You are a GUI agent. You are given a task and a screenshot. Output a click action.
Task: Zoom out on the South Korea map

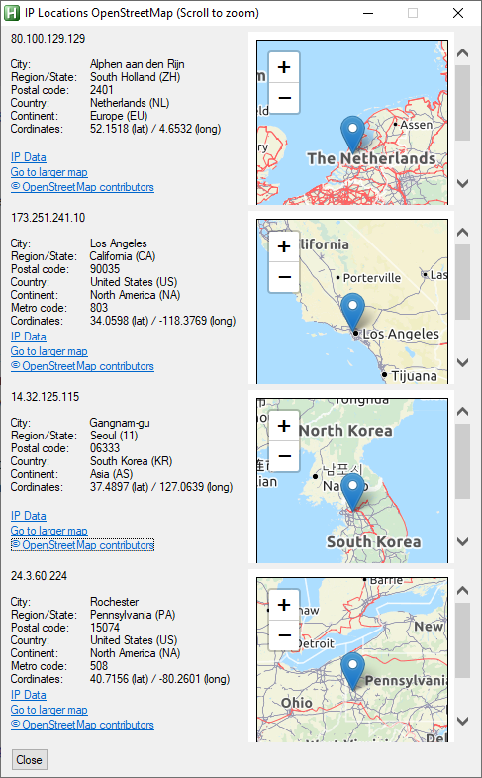284,456
